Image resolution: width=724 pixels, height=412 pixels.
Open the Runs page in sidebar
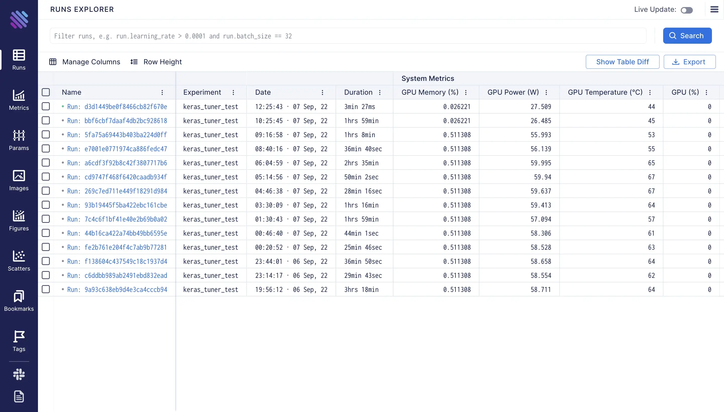pos(19,60)
